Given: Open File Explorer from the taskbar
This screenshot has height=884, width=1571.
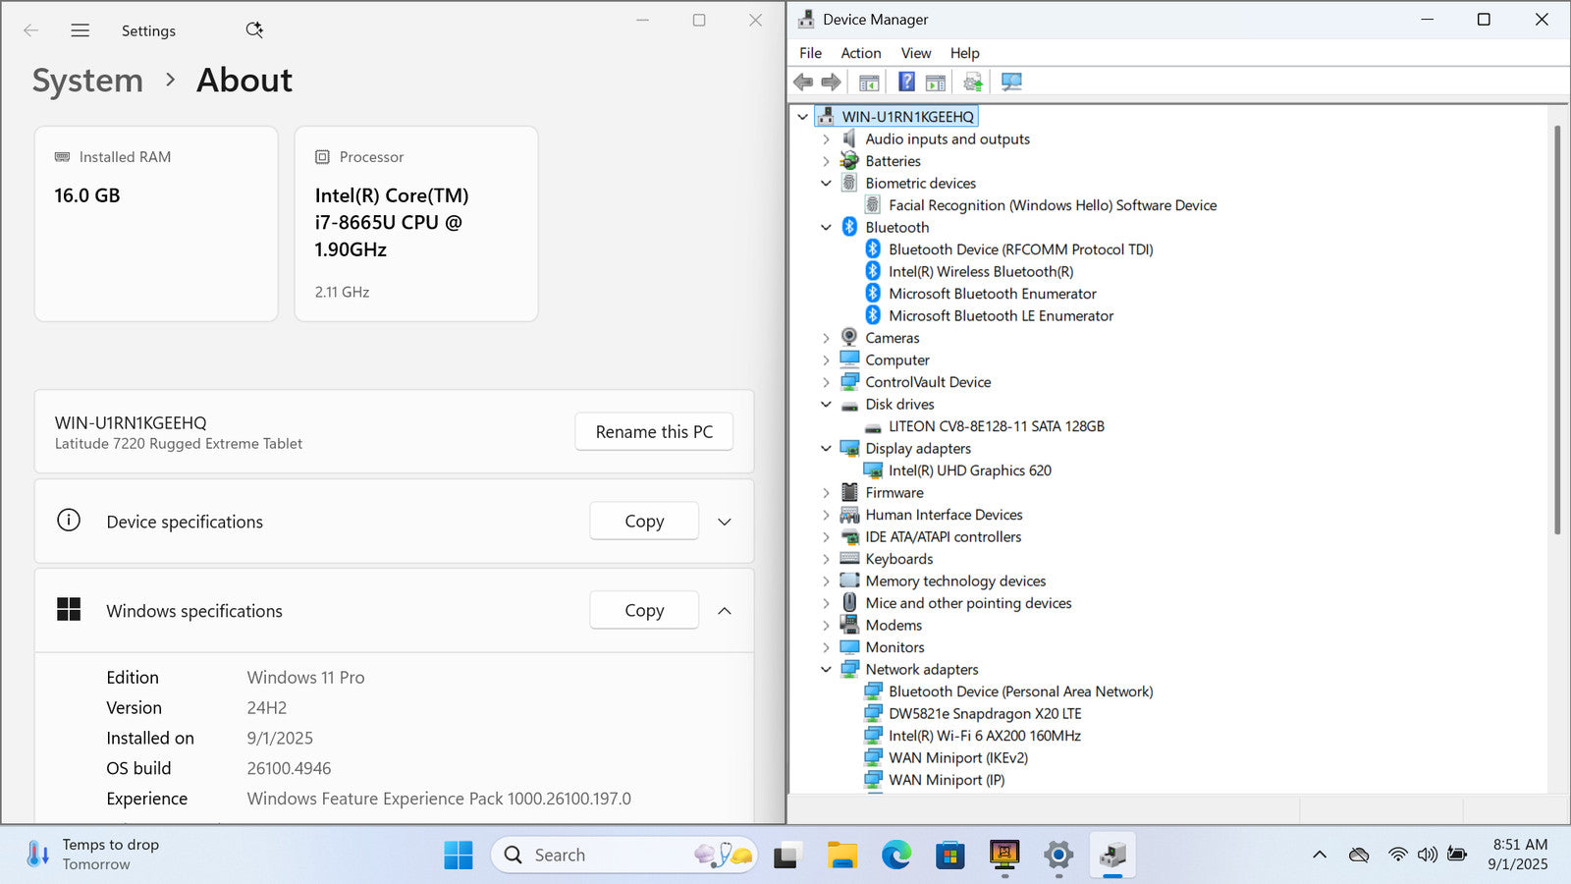Looking at the screenshot, I should tap(841, 856).
